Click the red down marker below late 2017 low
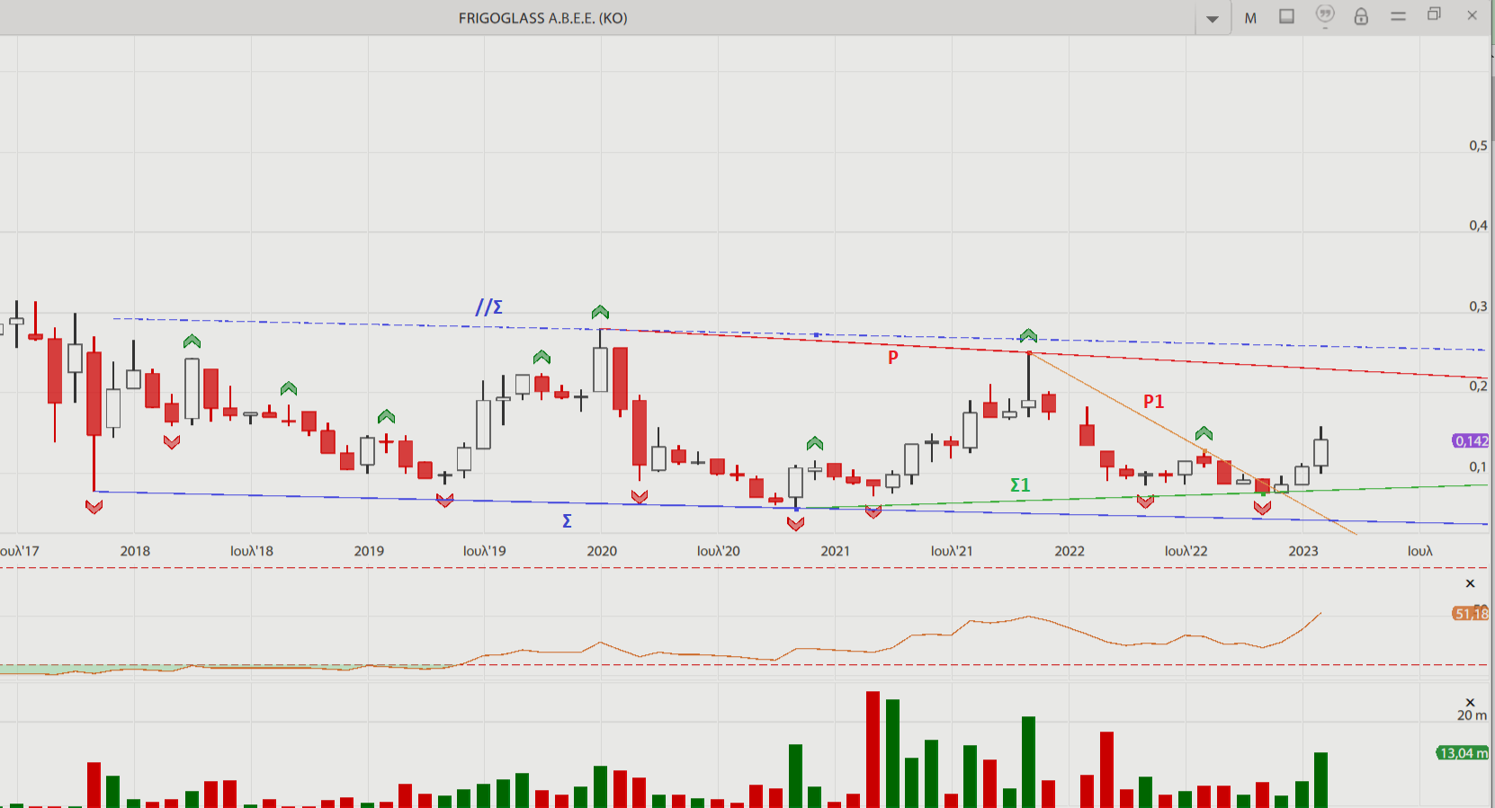Viewport: 1495px width, 808px height. point(94,507)
